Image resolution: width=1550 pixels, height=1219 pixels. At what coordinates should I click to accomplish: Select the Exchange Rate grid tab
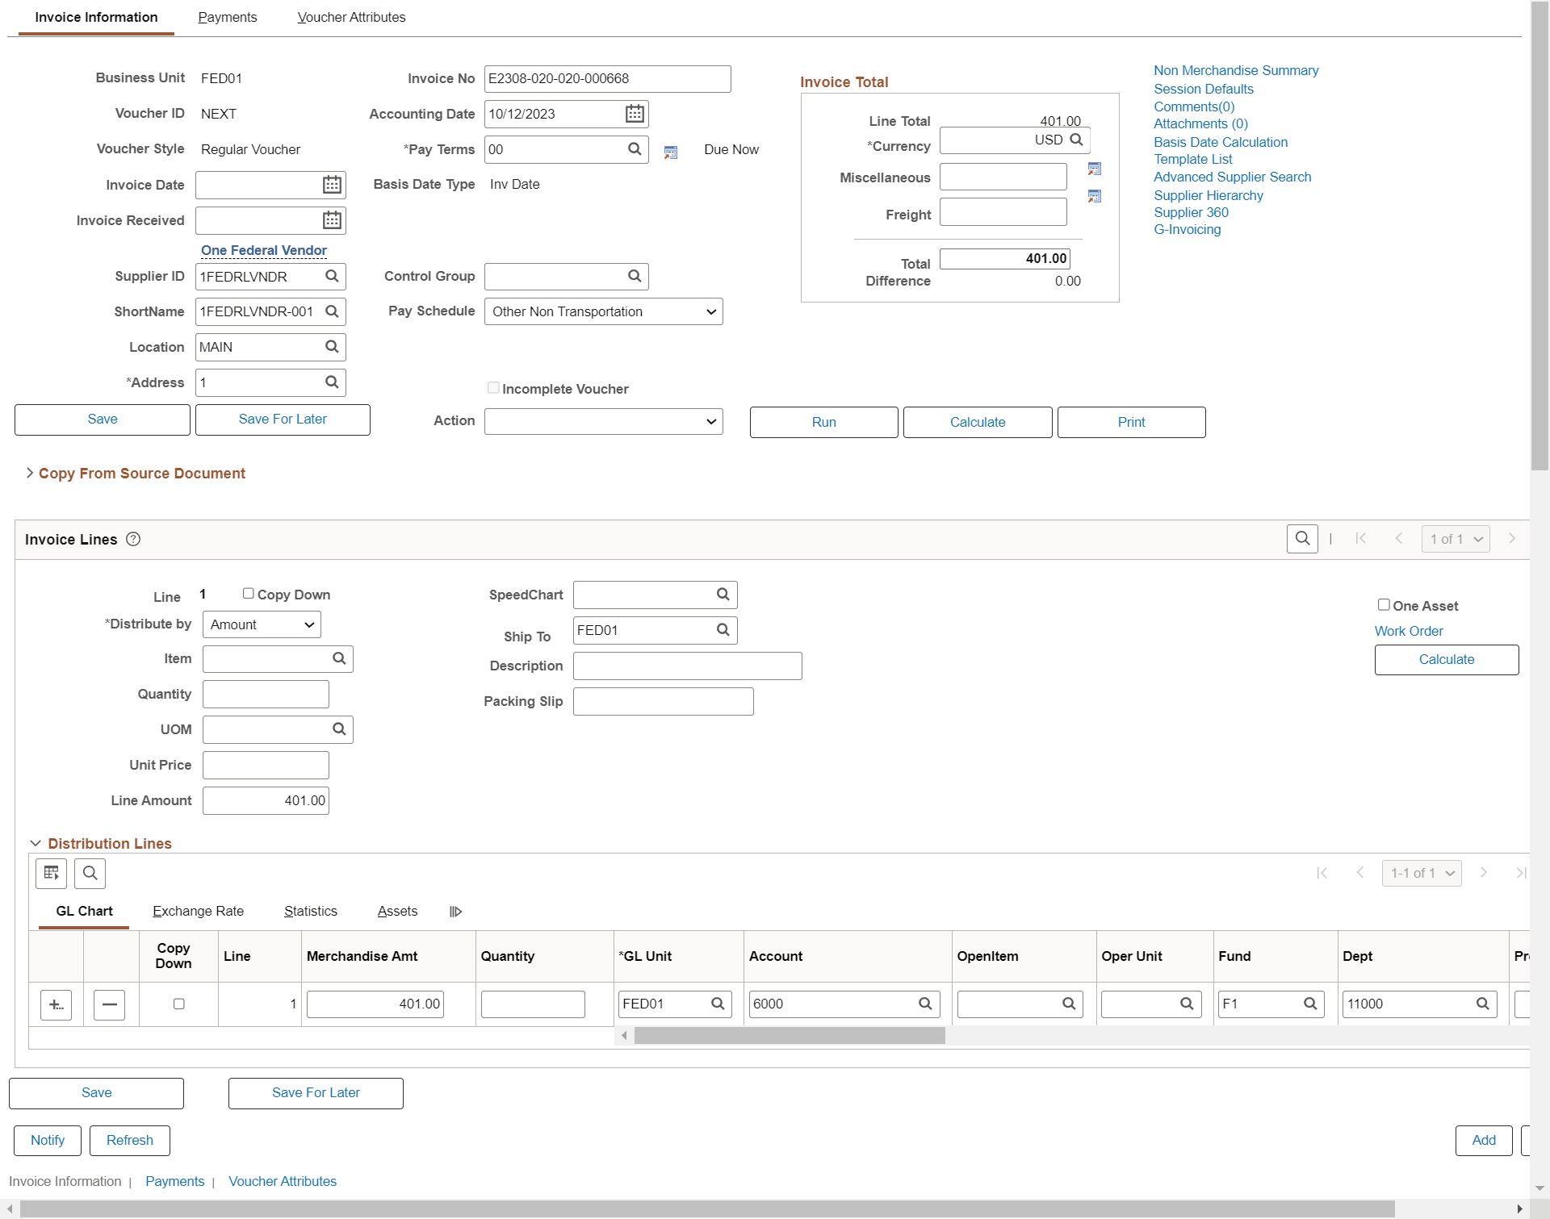click(198, 911)
